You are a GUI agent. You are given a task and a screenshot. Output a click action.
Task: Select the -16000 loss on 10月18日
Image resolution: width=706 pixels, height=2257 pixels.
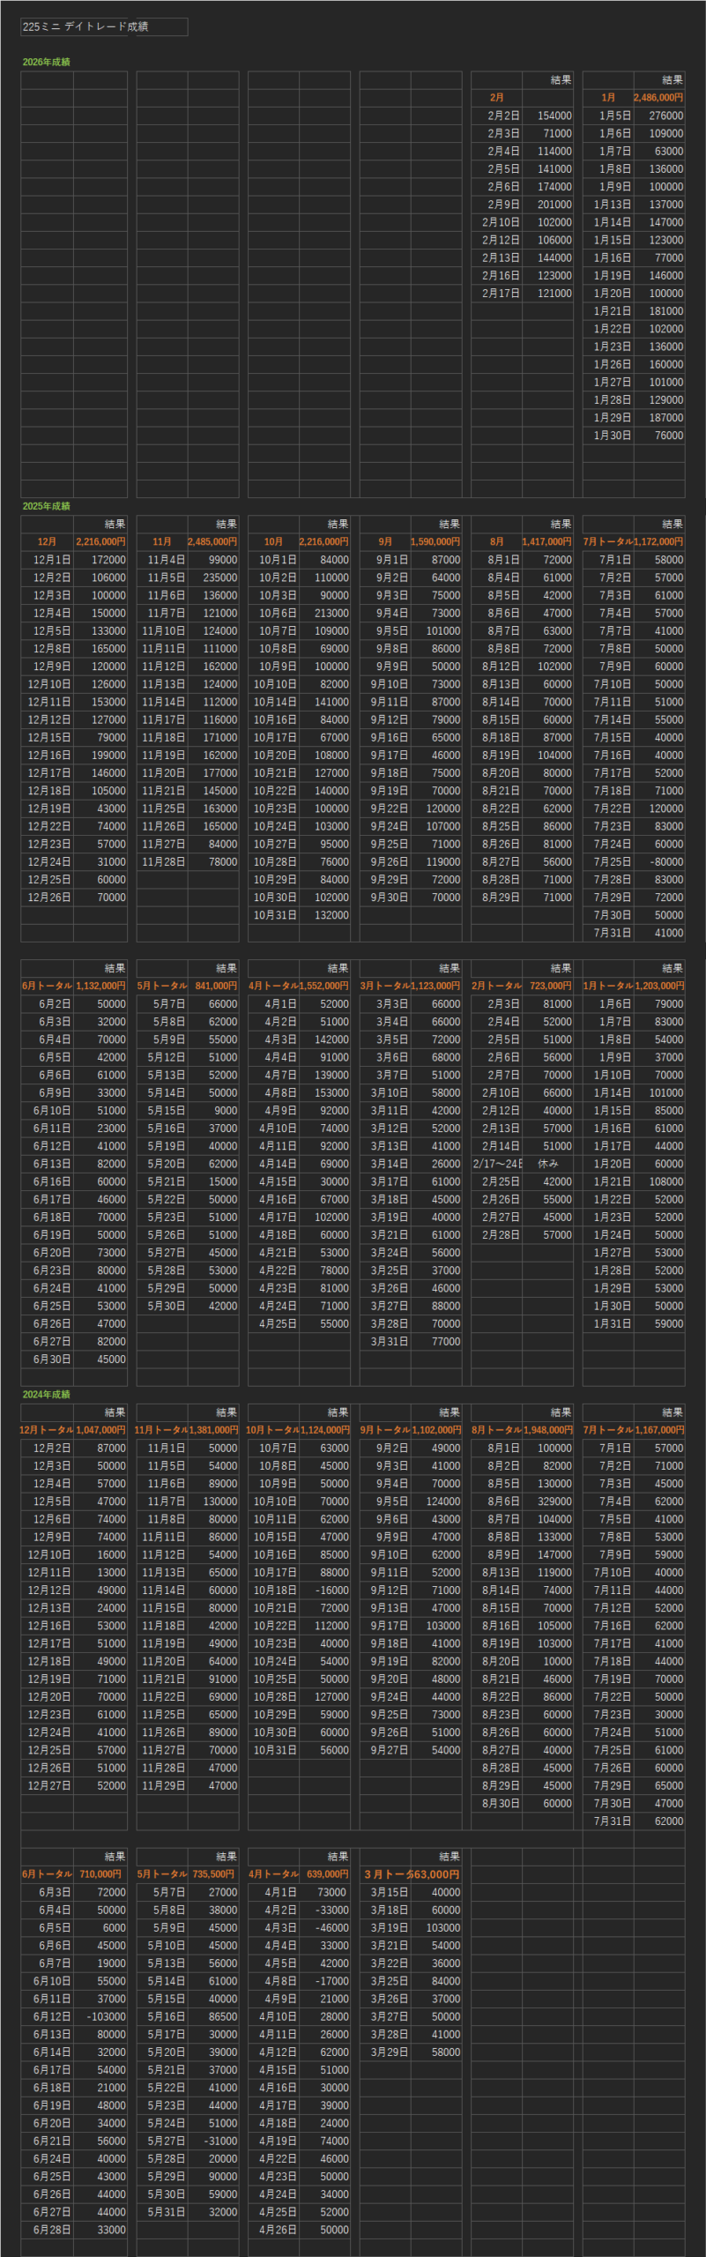[331, 1590]
